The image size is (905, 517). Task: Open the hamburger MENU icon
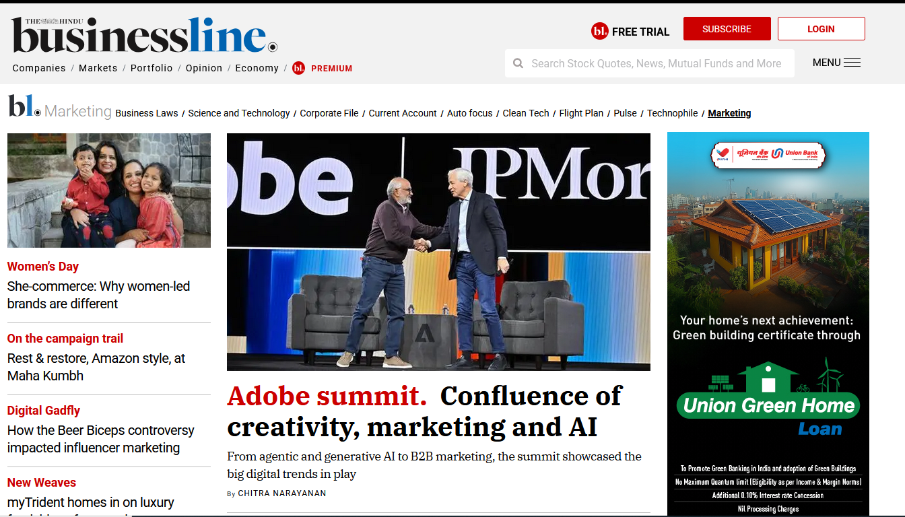click(852, 63)
